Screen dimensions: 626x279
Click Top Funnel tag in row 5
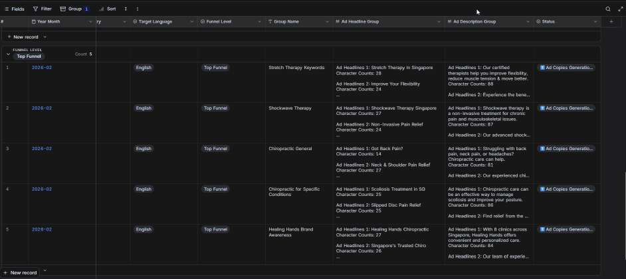click(x=215, y=229)
